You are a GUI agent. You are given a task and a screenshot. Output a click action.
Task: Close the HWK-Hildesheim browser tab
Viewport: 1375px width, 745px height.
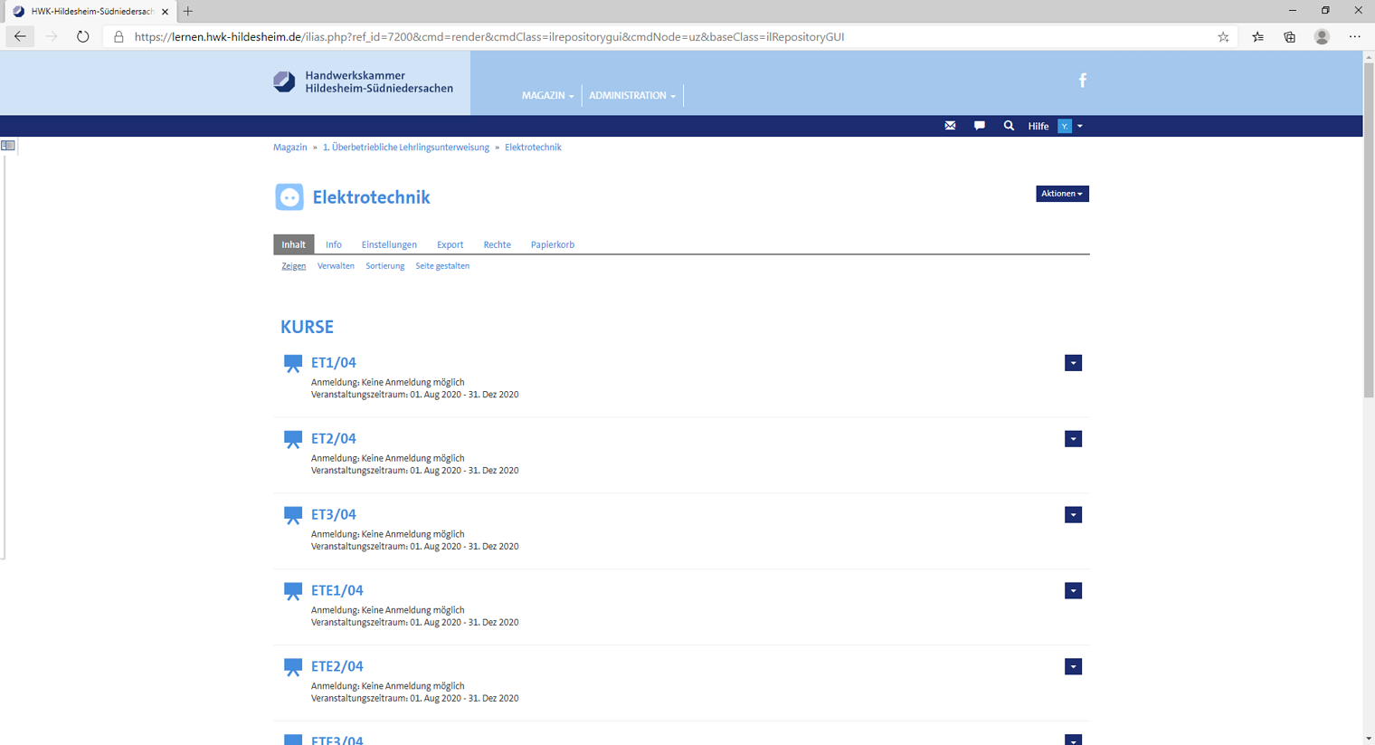coord(165,12)
